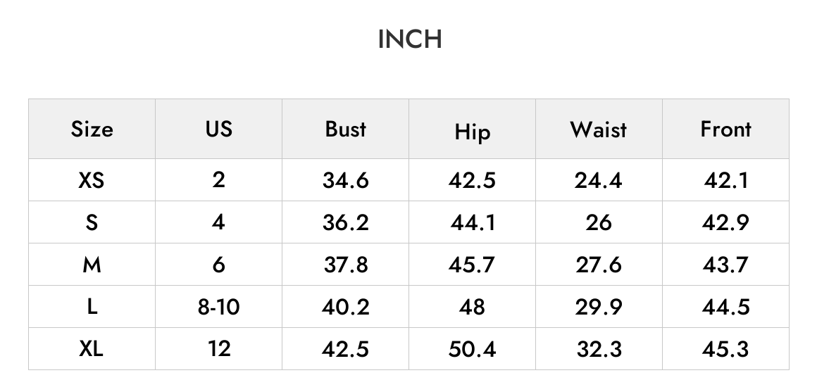
Task: Click the XL size row label
Action: click(x=91, y=348)
